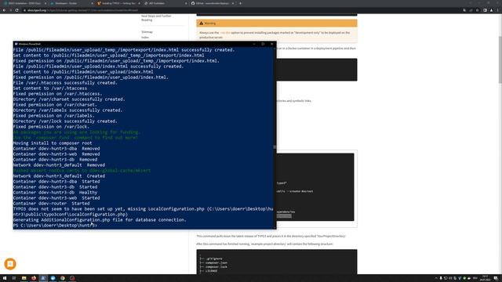
Task: Open the Sitemap link in docs sidebar
Action: click(147, 32)
